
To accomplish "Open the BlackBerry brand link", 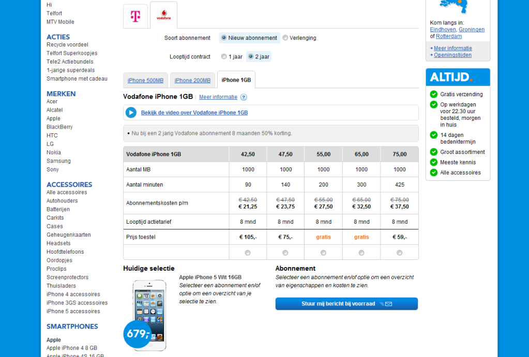I will [x=59, y=127].
